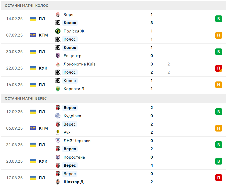This screenshot has width=227, height=187.
Task: Click the LNZ Cherkasy team logo
Action: pyautogui.click(x=58, y=141)
